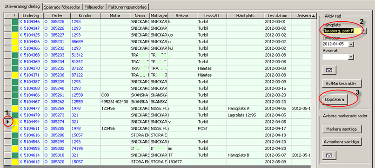
Task: Open Levdatum date picker ellipsis button
Action: click(x=351, y=44)
